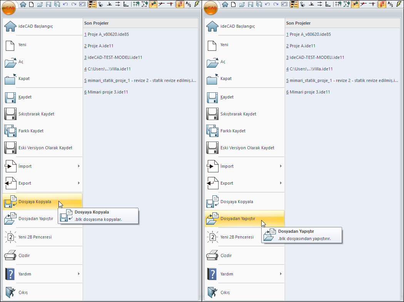Select Dosyaya Kopyala in left menu
404x302 pixels.
click(42, 202)
